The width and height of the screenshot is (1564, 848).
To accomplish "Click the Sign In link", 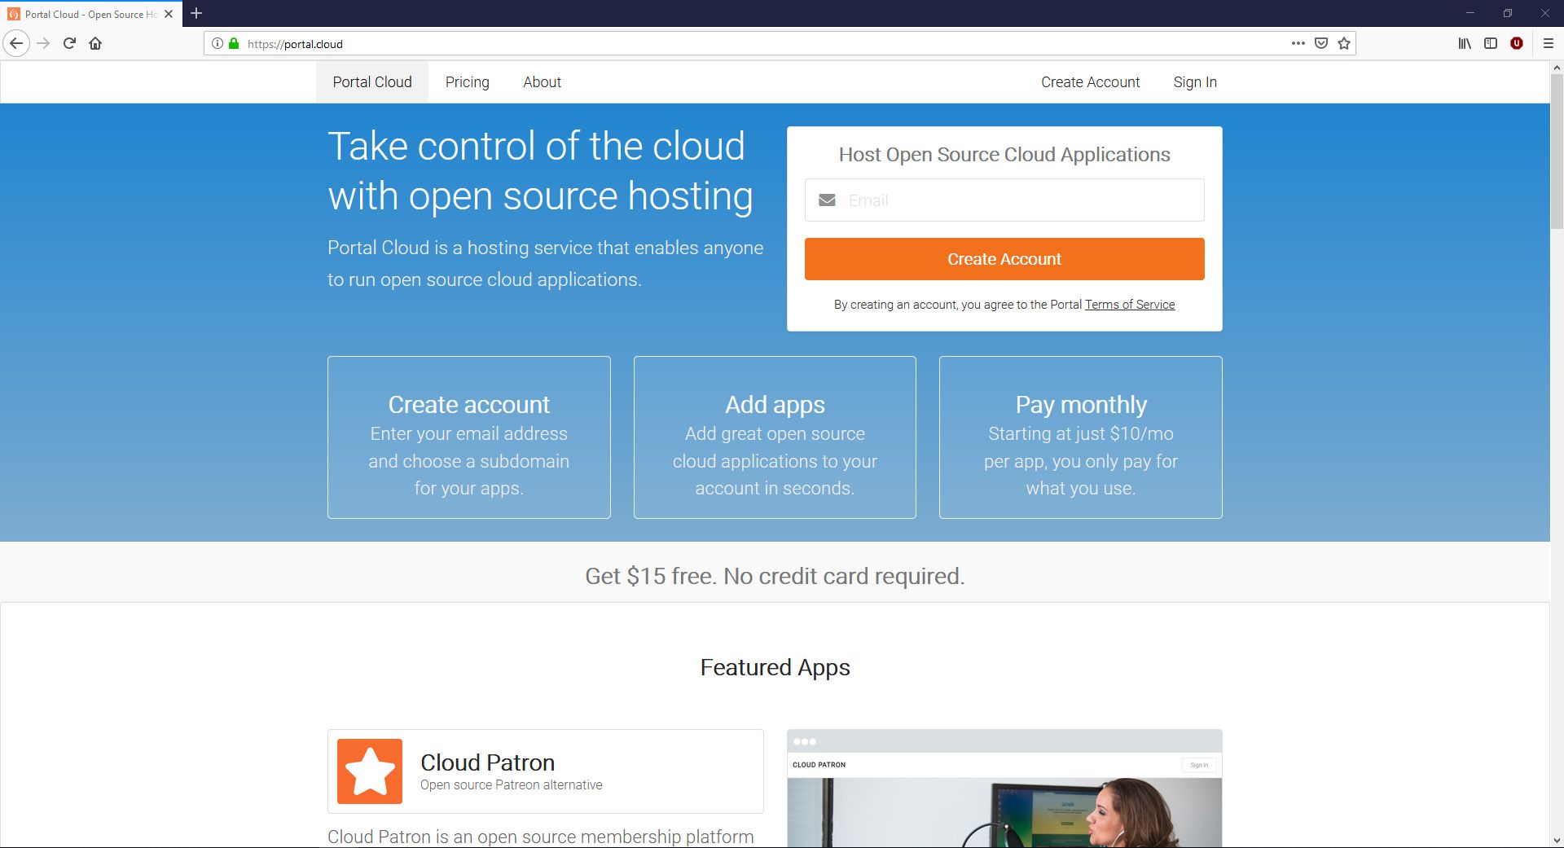I will click(x=1194, y=82).
